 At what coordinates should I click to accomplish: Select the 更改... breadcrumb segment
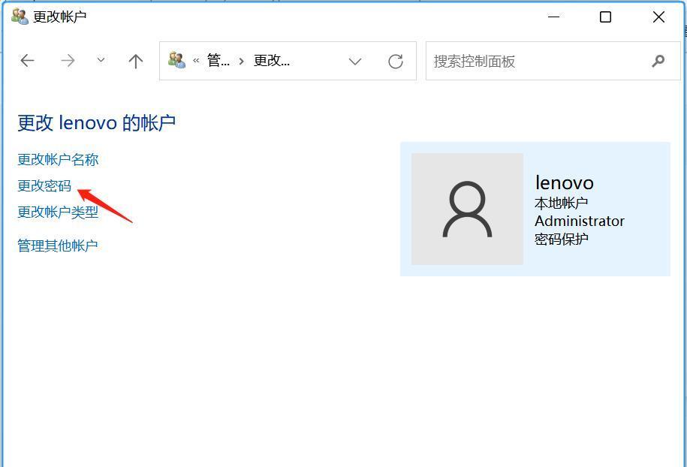pos(272,61)
